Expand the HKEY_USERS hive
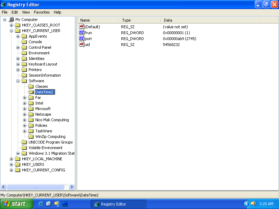 (x=12, y=164)
